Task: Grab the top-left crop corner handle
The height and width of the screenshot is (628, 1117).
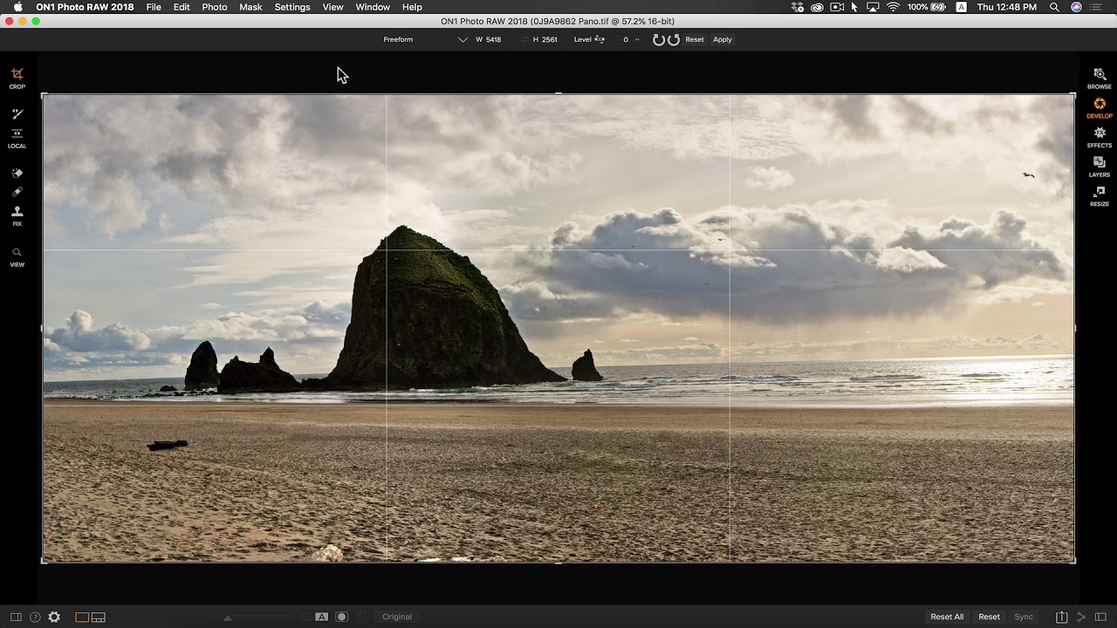Action: pos(44,94)
